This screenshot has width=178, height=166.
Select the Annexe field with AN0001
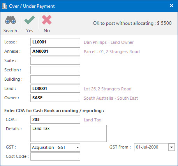55,51
